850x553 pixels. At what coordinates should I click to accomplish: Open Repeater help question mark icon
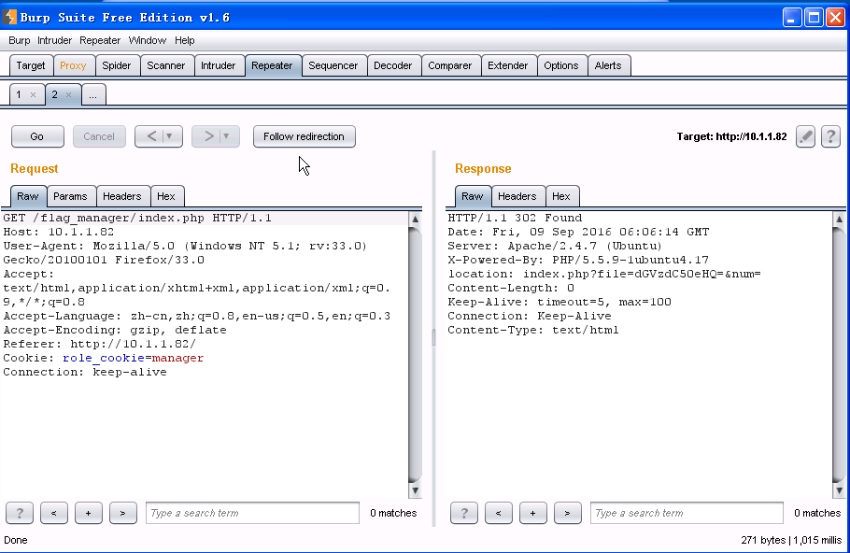(830, 136)
